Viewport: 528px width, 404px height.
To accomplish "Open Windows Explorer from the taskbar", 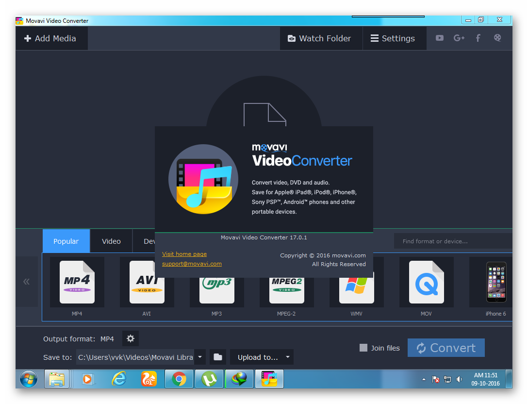I will [57, 379].
